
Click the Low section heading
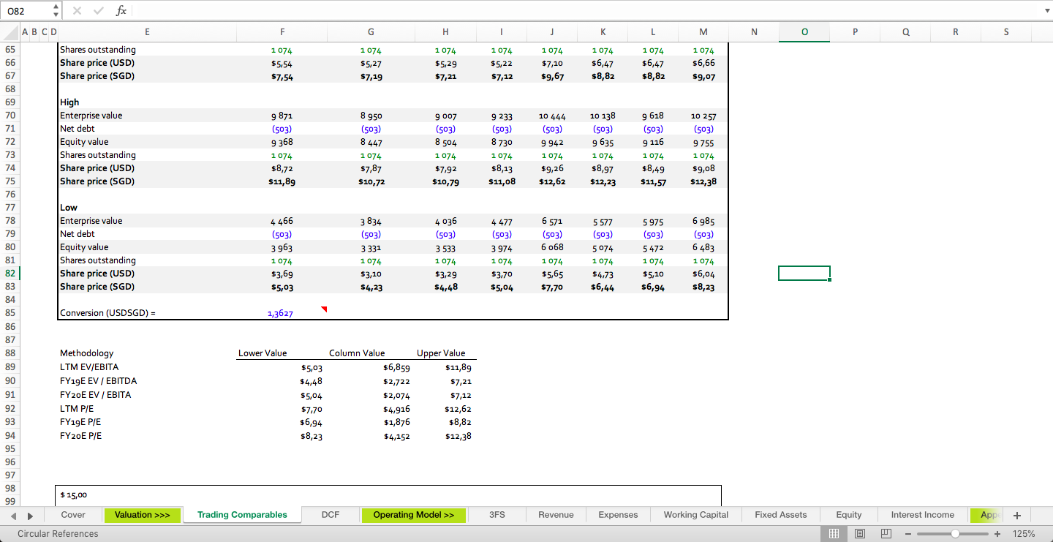tap(69, 208)
